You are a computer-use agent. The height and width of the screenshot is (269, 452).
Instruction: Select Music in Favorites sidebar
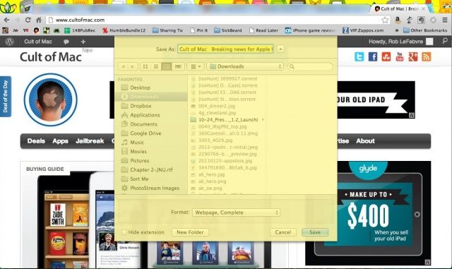[136, 143]
